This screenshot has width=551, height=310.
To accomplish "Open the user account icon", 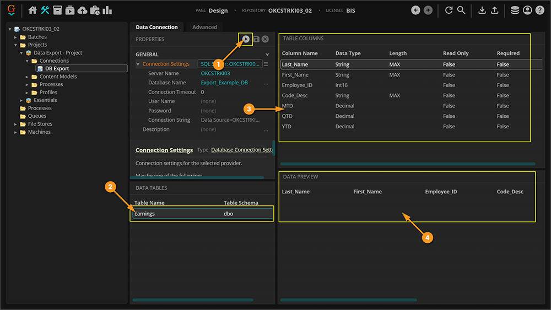I will click(x=527, y=10).
